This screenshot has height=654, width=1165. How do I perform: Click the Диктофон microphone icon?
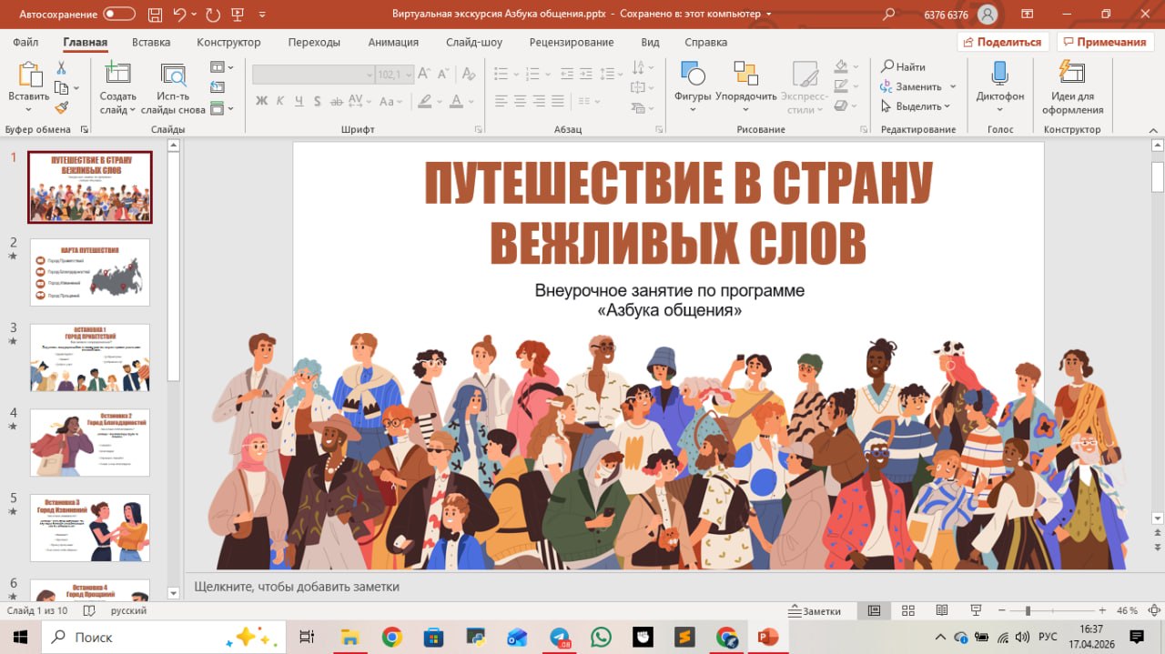[x=999, y=75]
